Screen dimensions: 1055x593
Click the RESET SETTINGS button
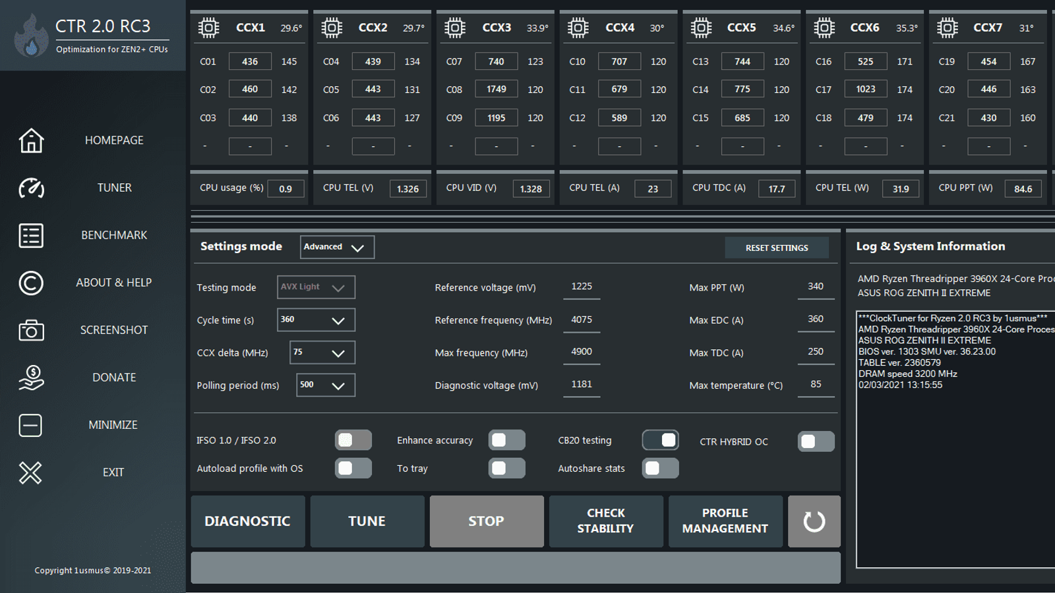(777, 248)
